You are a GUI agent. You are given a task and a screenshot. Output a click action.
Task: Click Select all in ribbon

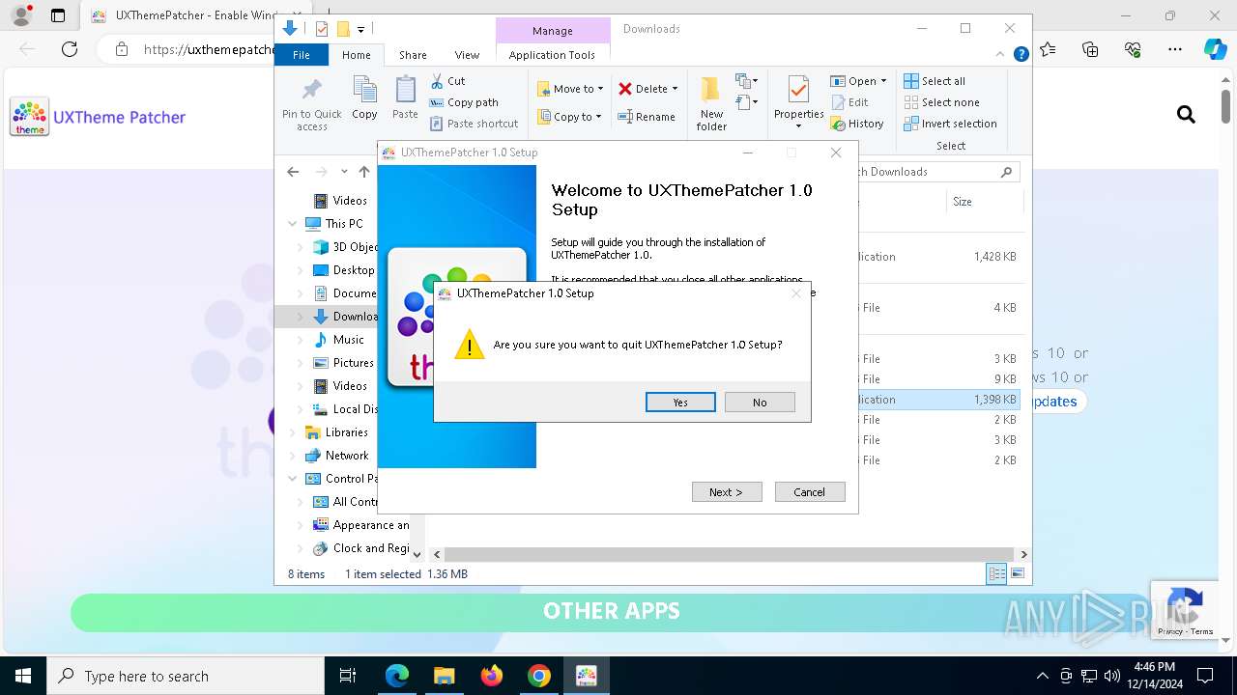935,81
